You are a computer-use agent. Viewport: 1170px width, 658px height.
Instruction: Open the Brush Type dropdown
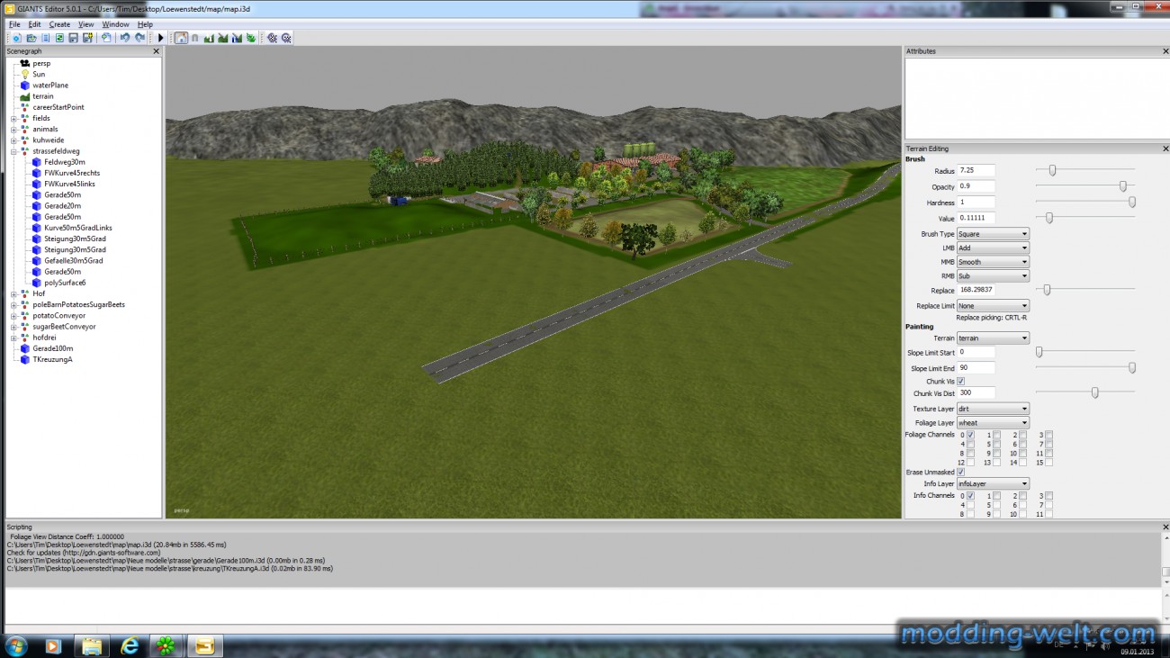click(x=993, y=234)
